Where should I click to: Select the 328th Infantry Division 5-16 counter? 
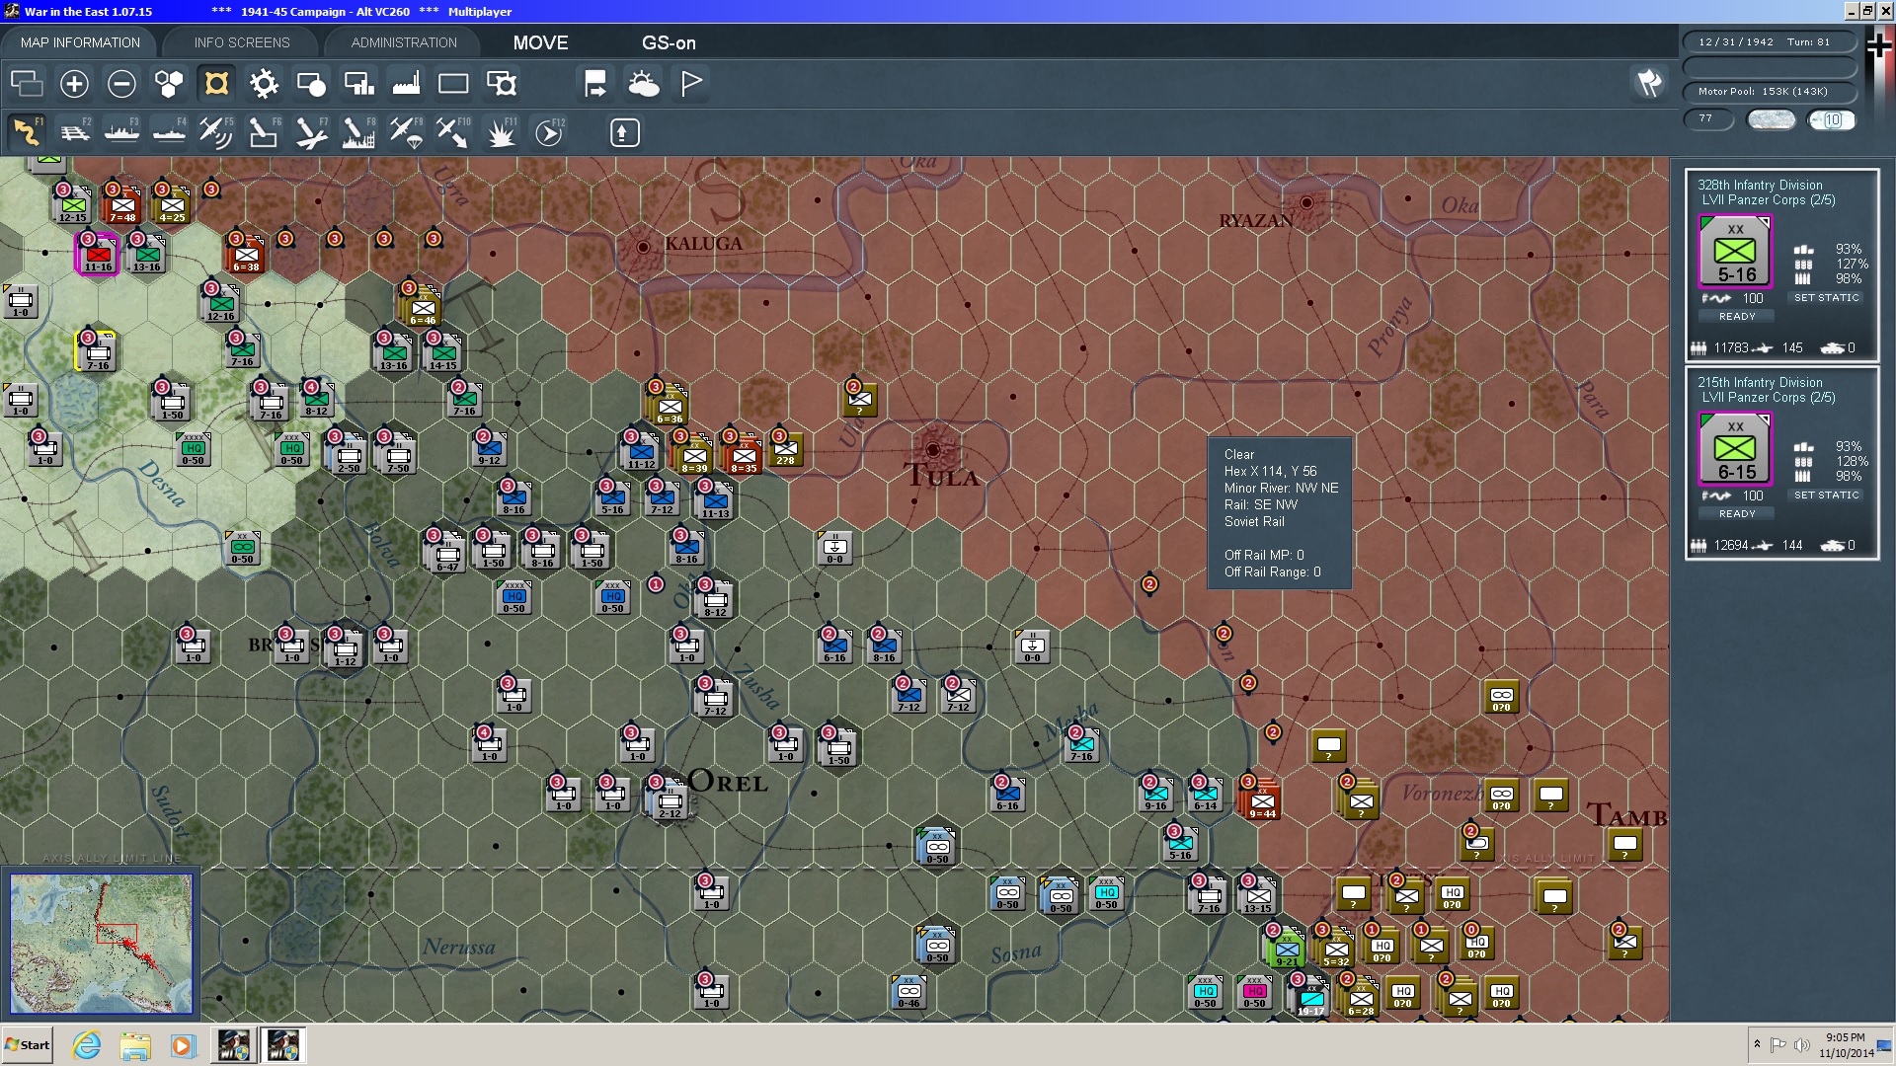point(1735,252)
